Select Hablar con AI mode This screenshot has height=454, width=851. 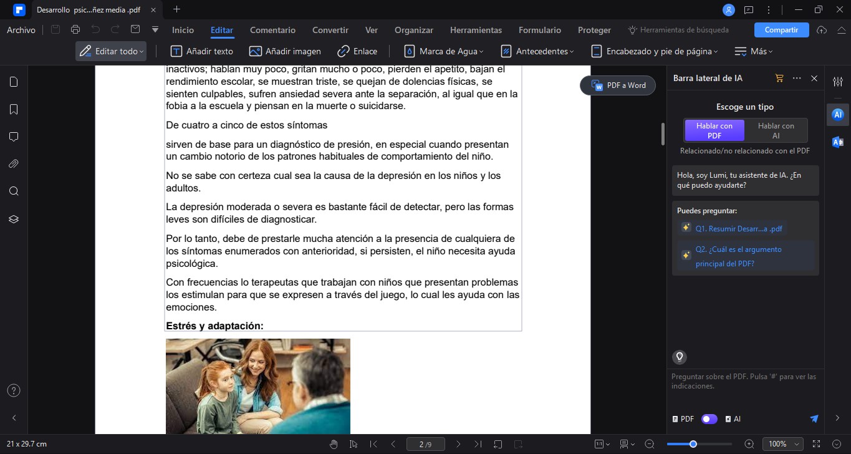776,131
